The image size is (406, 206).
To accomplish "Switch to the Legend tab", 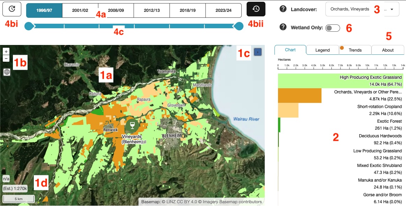I will pos(322,50).
